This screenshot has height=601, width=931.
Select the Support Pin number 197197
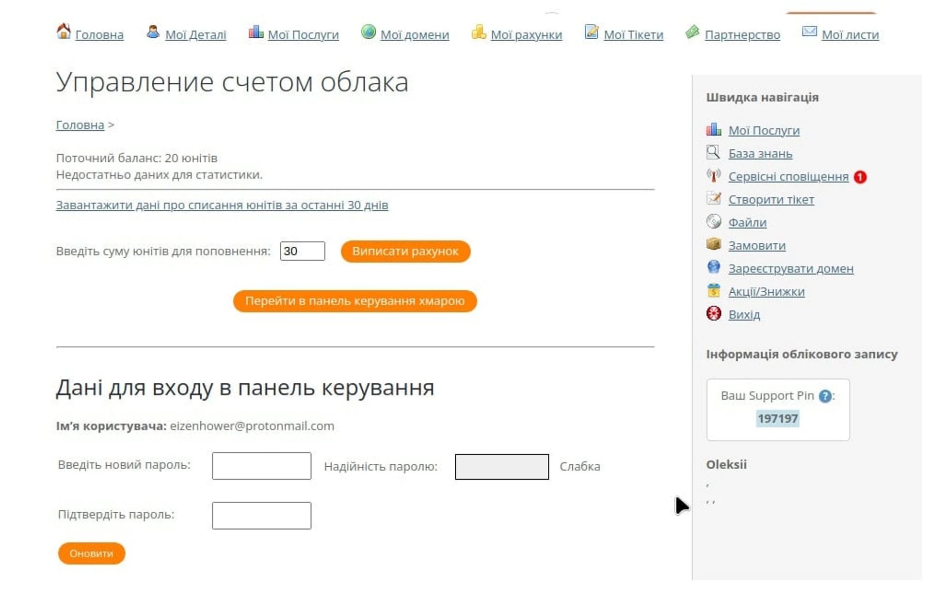778,419
